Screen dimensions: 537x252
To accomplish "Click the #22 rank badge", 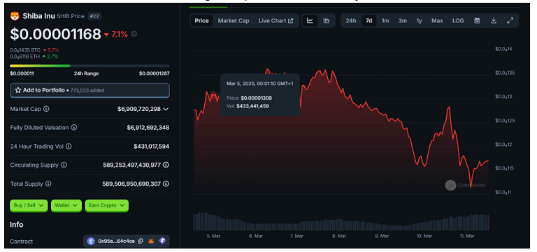I will click(x=94, y=16).
